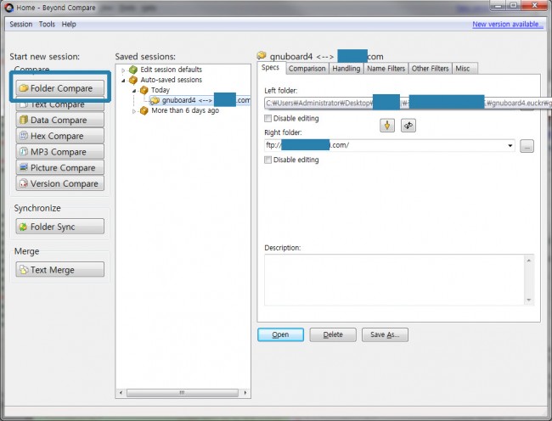
Task: Expand the Edit session defaults node
Action: coord(123,70)
